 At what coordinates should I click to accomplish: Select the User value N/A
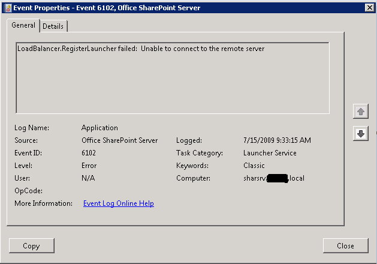point(88,178)
